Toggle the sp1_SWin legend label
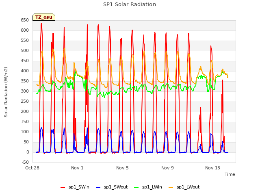This screenshot has width=260, height=195. [79, 187]
